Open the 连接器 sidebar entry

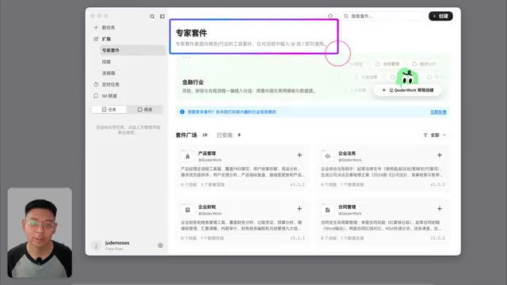coord(109,73)
